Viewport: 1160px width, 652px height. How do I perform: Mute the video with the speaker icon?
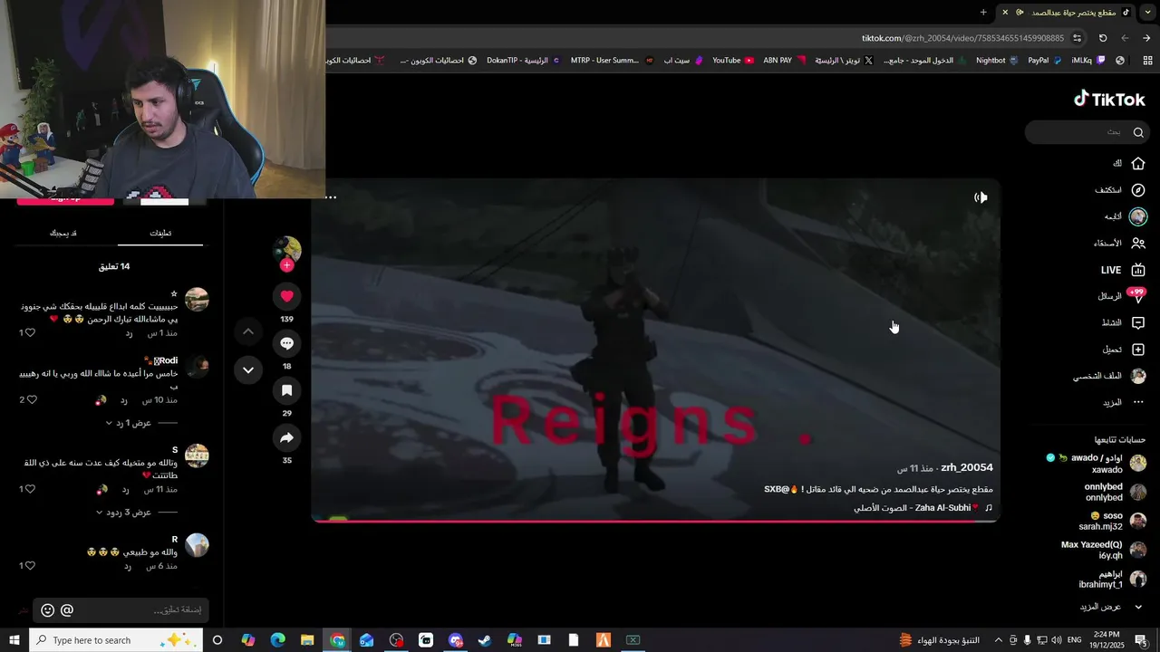pos(981,197)
